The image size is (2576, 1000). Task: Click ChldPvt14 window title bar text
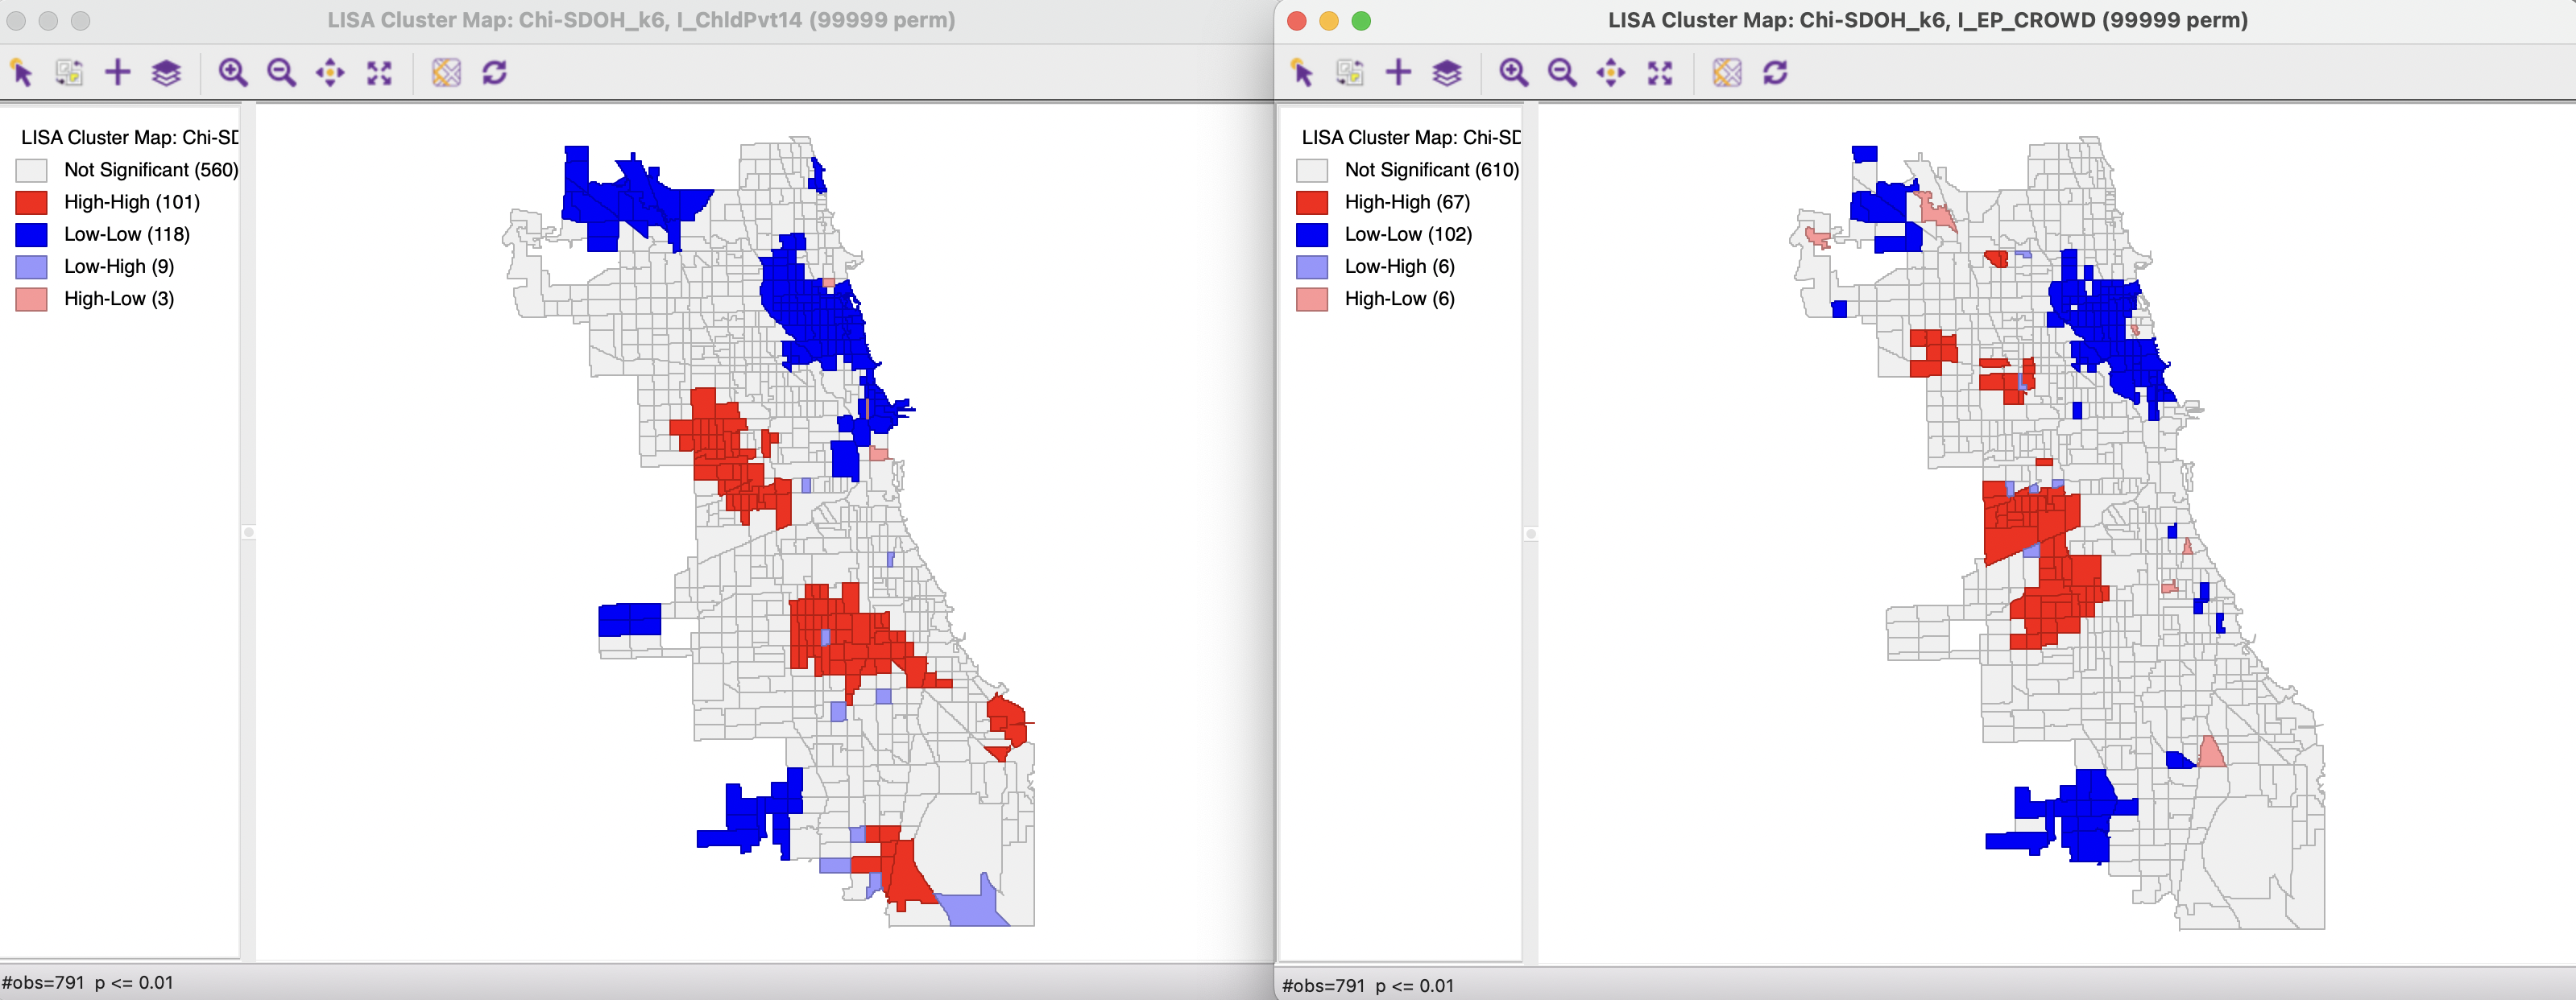coord(641,20)
